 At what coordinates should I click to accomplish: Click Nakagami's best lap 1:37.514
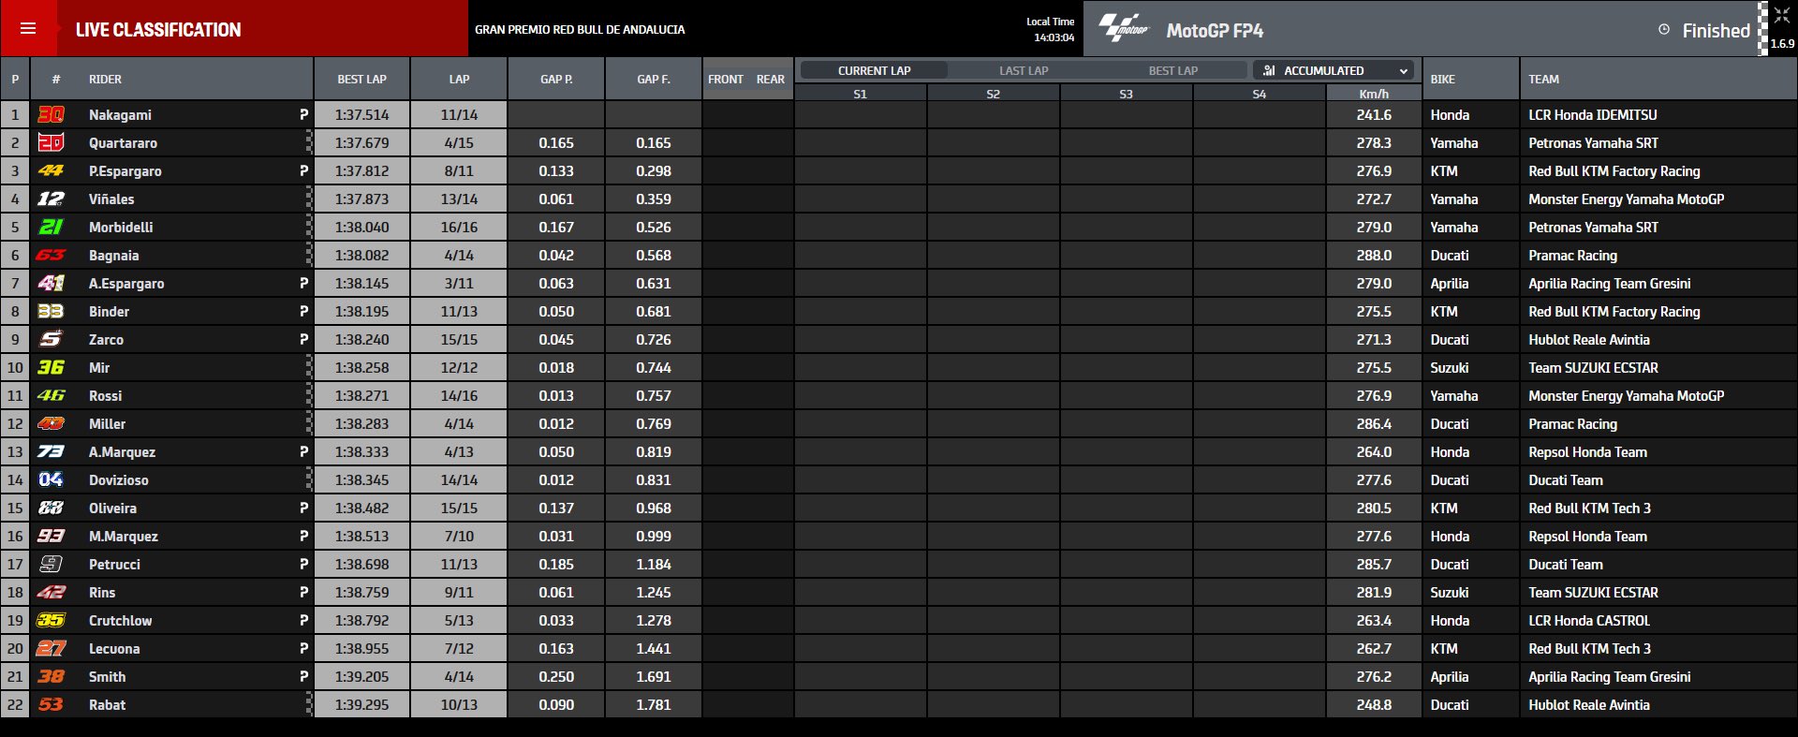coord(361,114)
